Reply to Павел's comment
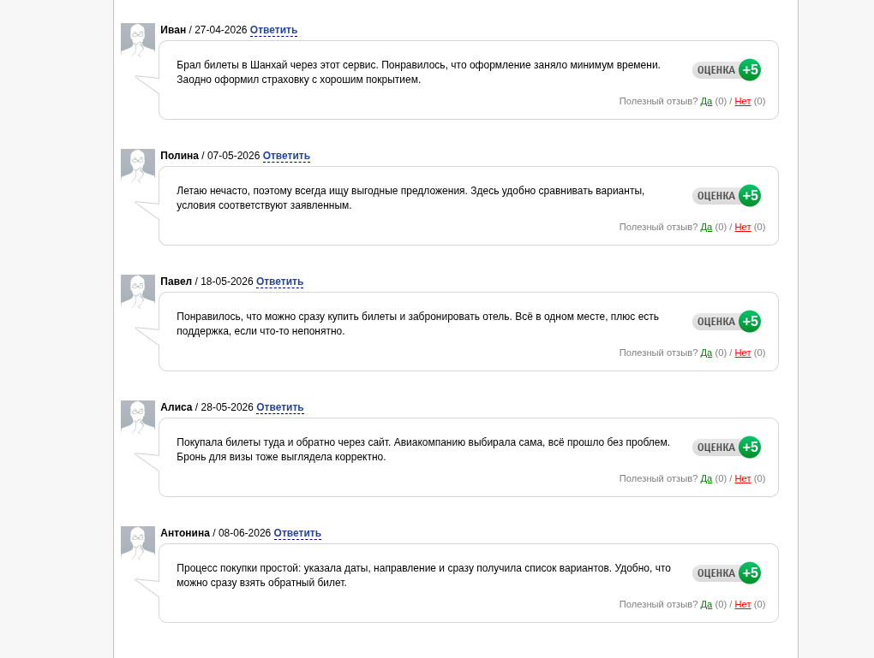 pyautogui.click(x=280, y=282)
